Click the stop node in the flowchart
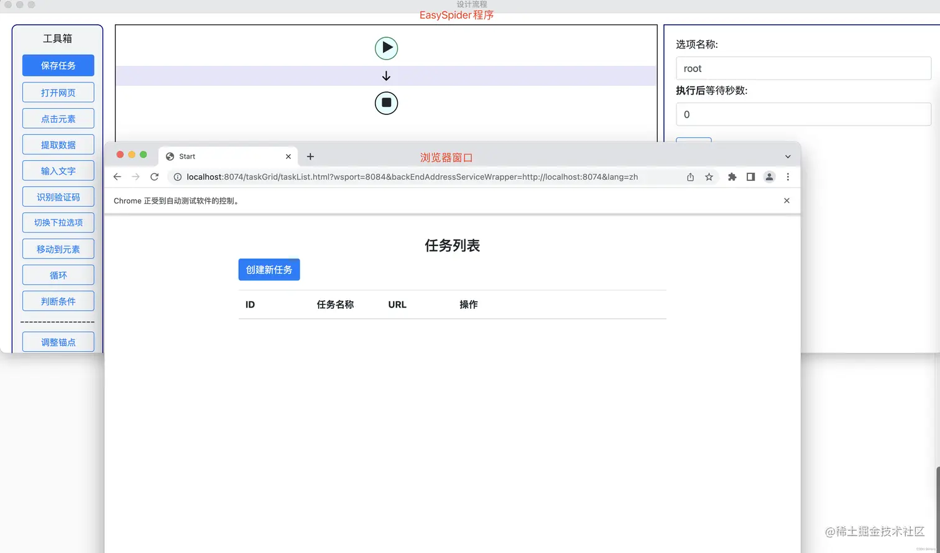Viewport: 940px width, 553px height. click(x=386, y=103)
